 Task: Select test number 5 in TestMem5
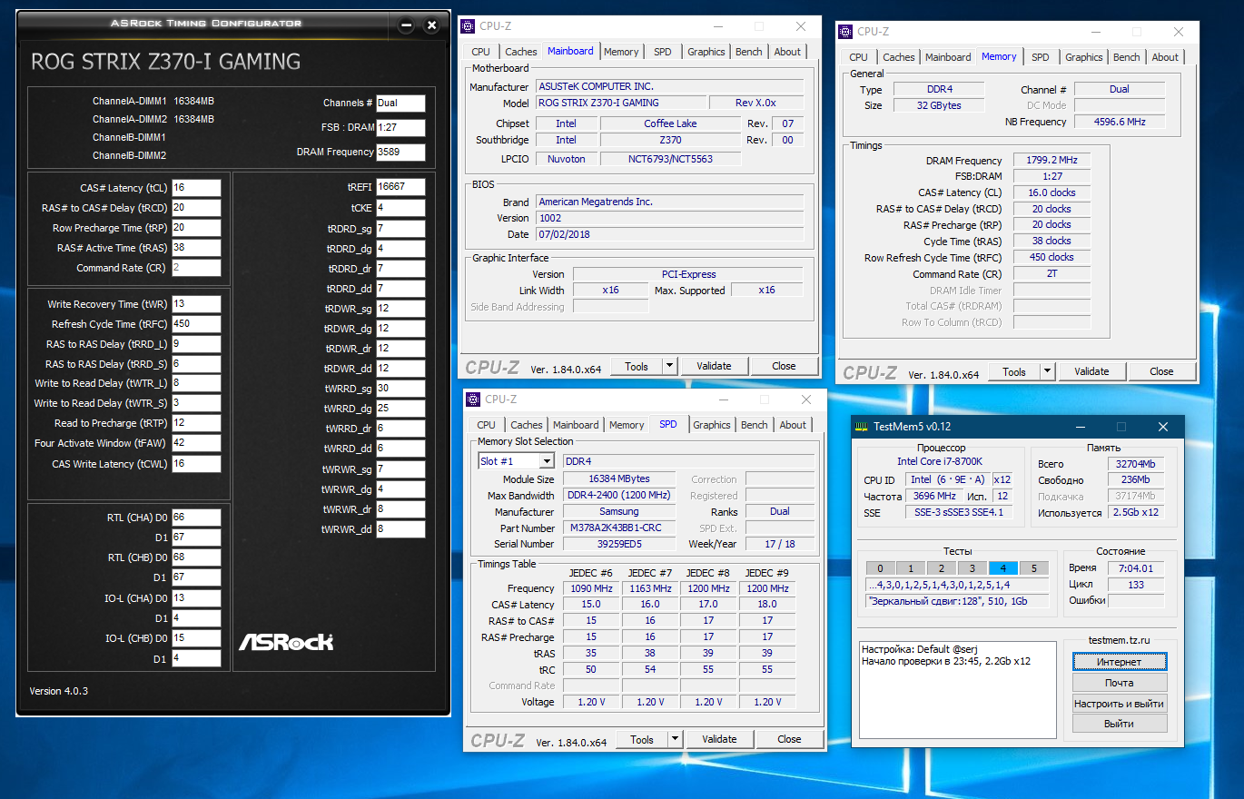[x=1033, y=568]
